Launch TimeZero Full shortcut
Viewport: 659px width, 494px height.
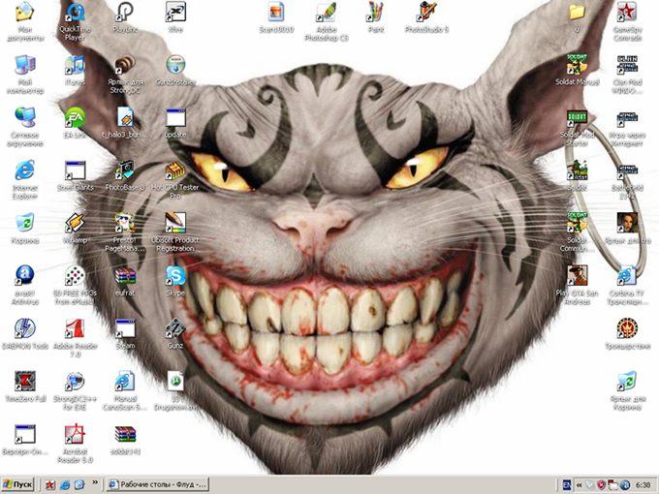[x=25, y=382]
